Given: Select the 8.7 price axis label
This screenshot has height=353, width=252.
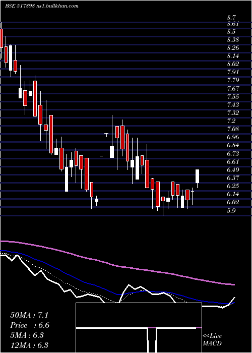Looking at the screenshot, I should tap(231, 18).
